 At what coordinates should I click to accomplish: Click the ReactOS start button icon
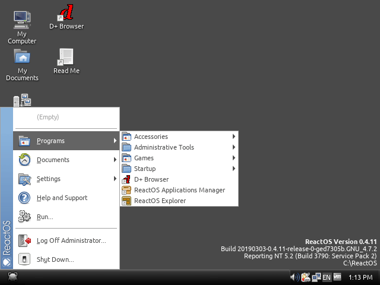click(x=12, y=277)
